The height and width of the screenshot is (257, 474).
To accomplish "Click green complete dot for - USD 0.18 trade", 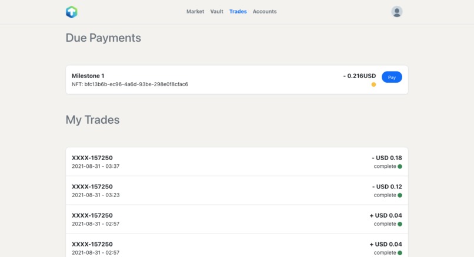I will (400, 167).
